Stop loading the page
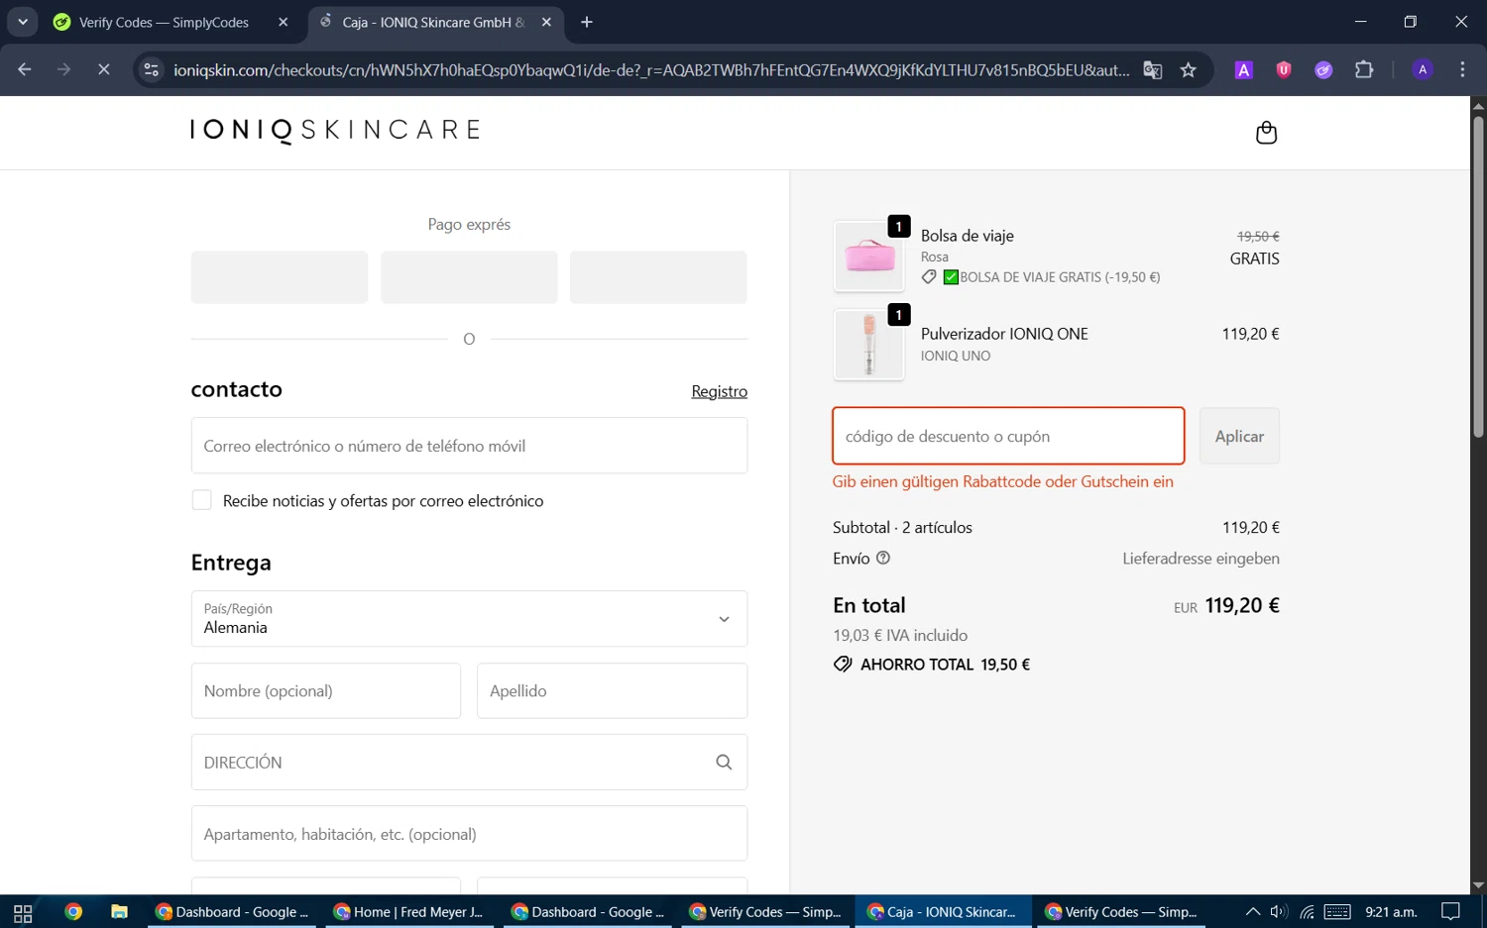The height and width of the screenshot is (928, 1487). (x=103, y=69)
